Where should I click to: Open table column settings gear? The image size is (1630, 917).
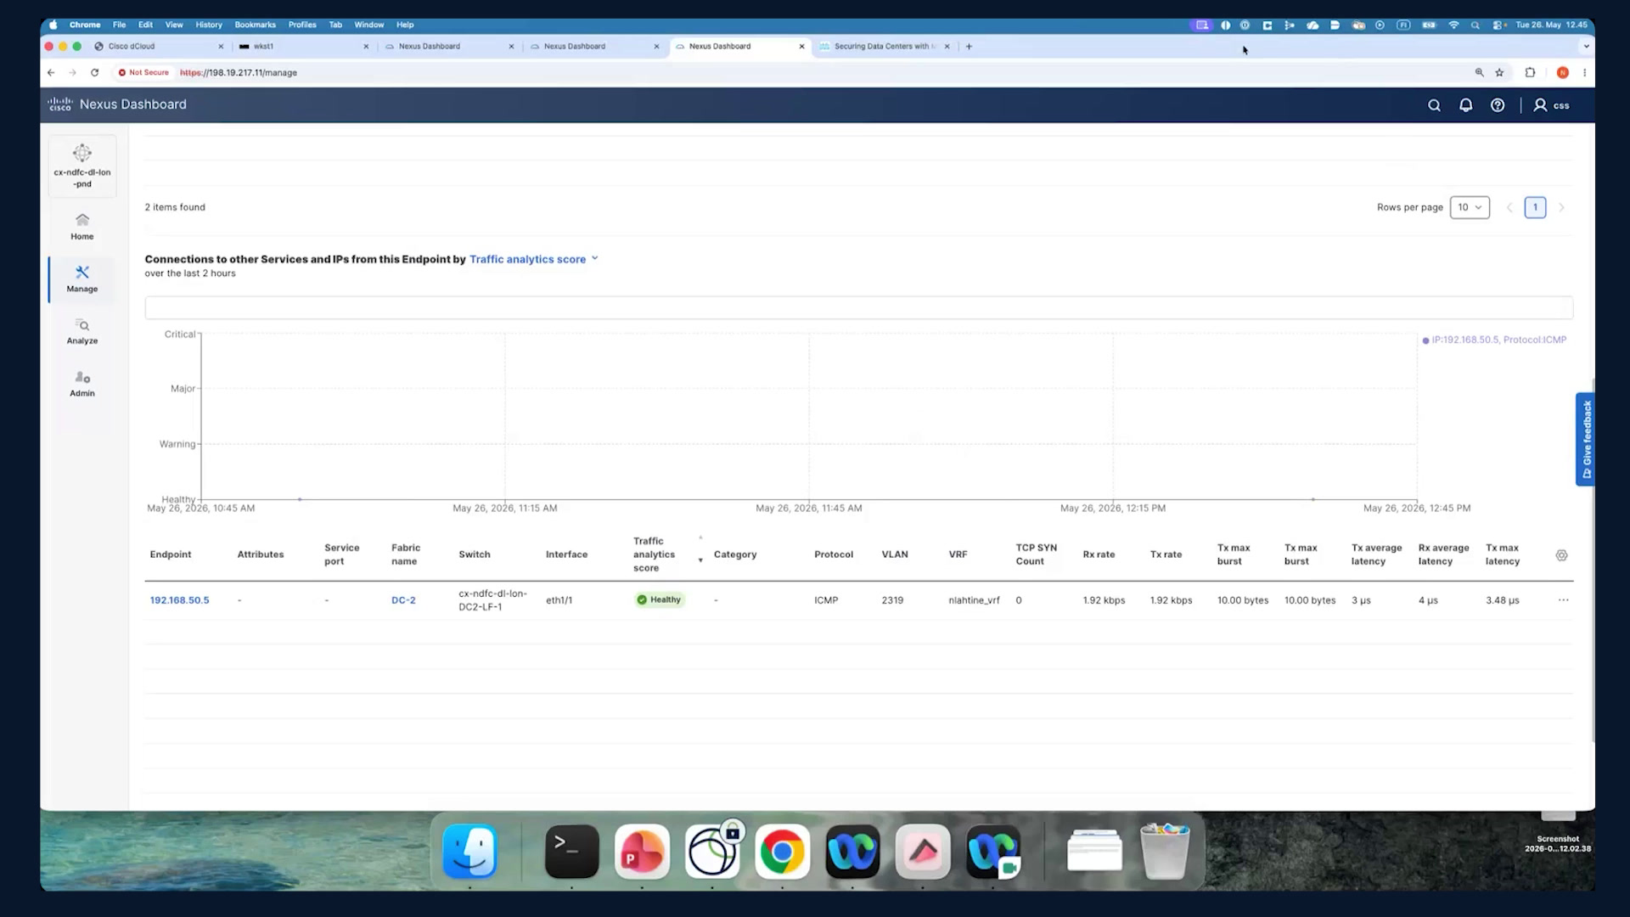coord(1561,555)
